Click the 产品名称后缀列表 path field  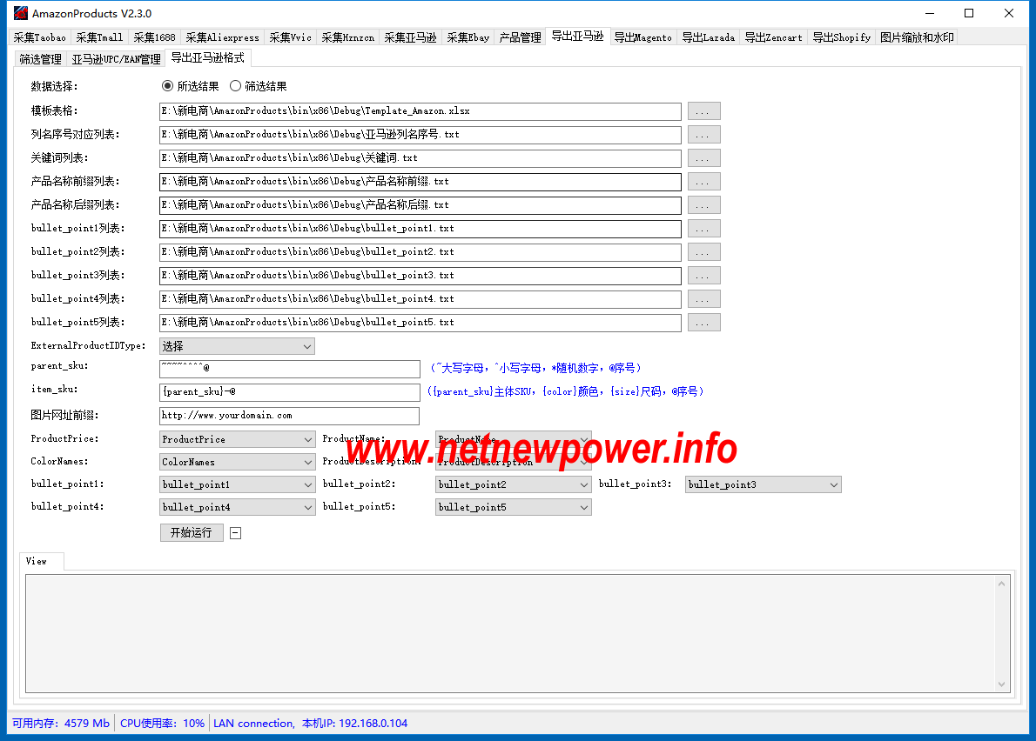pos(420,205)
